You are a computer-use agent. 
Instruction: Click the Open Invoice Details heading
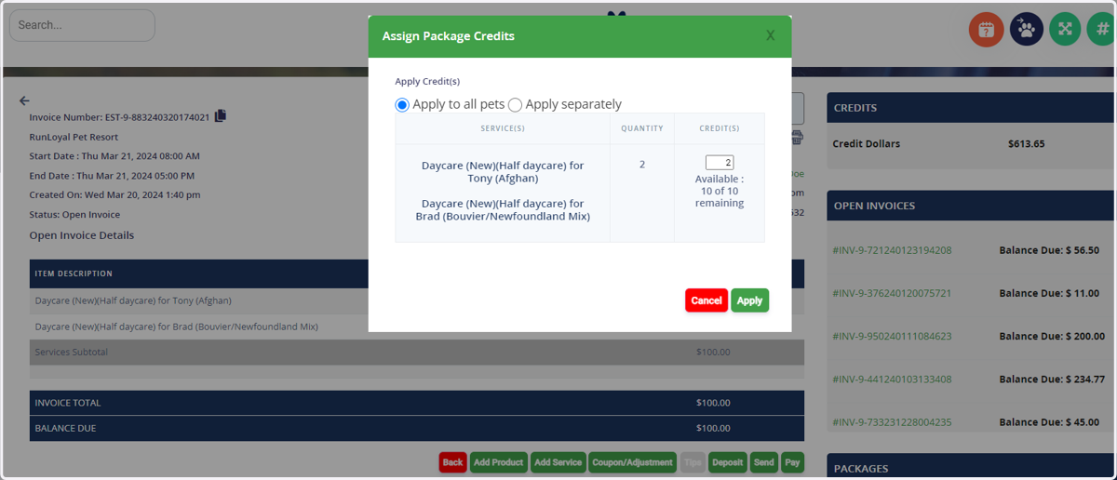point(82,235)
